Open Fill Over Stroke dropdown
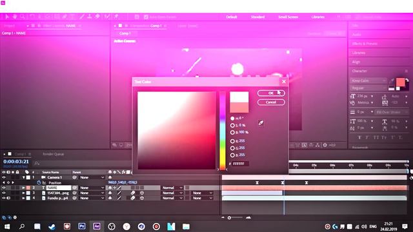This screenshot has width=413, height=232. pos(392,112)
